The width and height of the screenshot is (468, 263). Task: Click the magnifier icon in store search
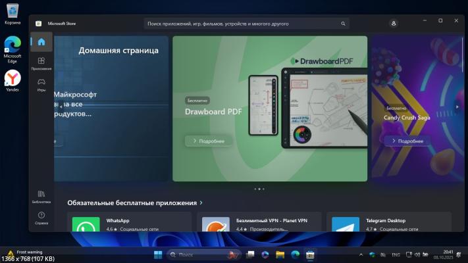[343, 24]
